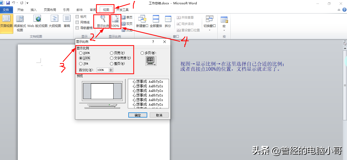
Task: Close the 显示比例 dialog
Action: 165,42
